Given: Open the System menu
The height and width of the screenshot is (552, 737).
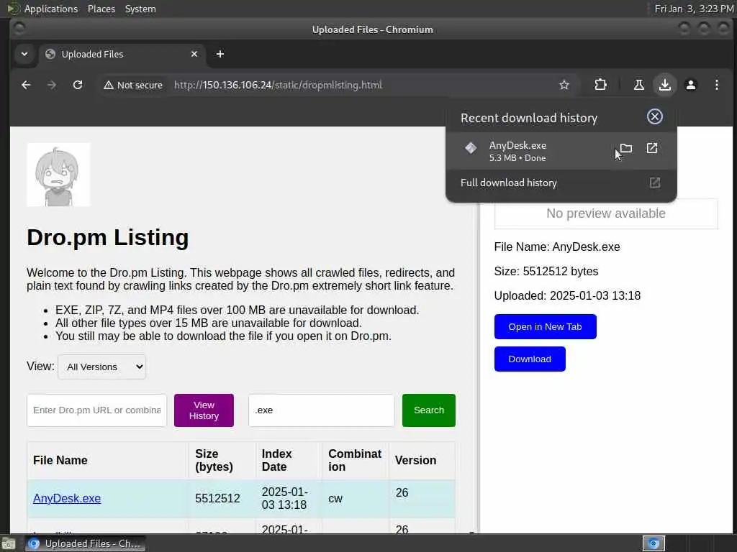Looking at the screenshot, I should [x=140, y=9].
